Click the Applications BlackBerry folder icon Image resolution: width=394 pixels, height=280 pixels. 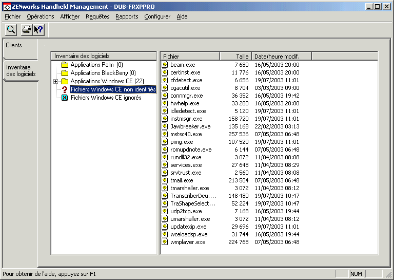coord(65,73)
